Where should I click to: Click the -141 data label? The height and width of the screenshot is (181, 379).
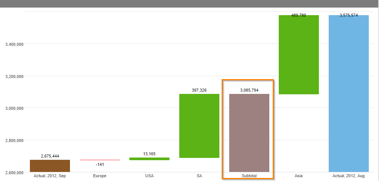pos(99,165)
